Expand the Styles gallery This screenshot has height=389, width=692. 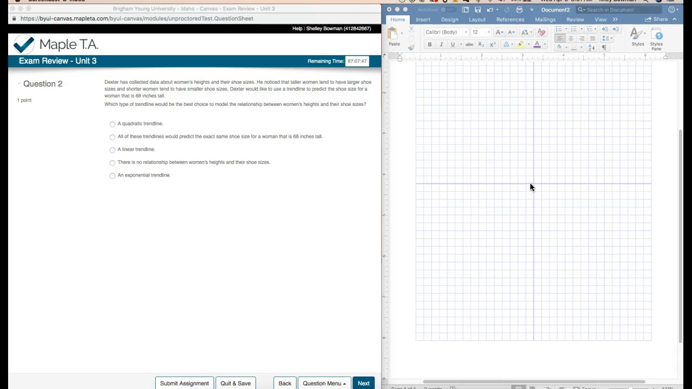pos(638,37)
